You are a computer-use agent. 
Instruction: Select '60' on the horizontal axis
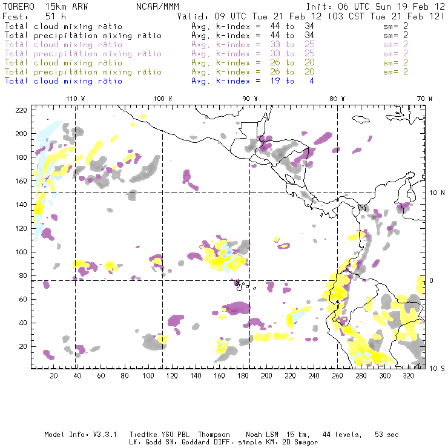click(x=101, y=376)
